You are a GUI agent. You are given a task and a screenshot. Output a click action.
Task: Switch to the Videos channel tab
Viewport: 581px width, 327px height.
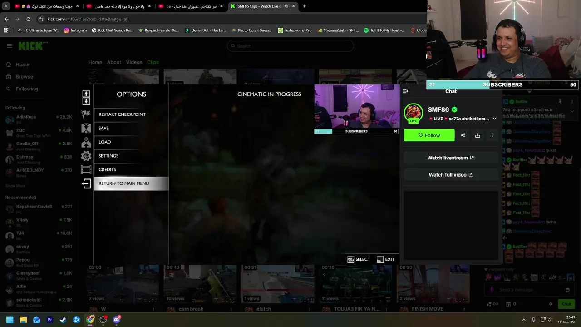click(x=134, y=62)
